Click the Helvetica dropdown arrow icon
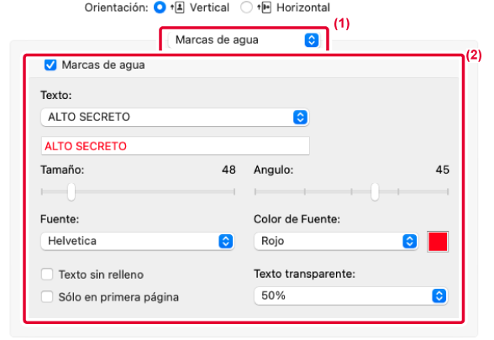494x340 pixels. pos(225,241)
